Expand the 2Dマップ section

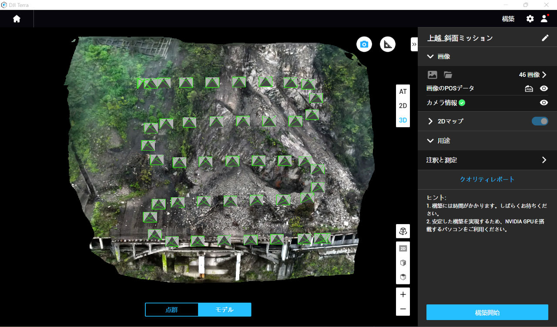coord(430,121)
